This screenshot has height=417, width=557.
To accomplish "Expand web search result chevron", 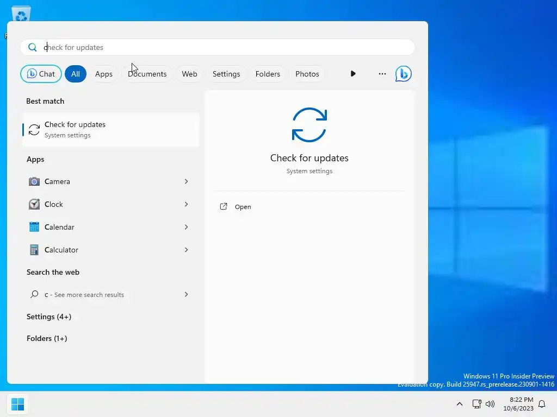I will click(x=186, y=294).
